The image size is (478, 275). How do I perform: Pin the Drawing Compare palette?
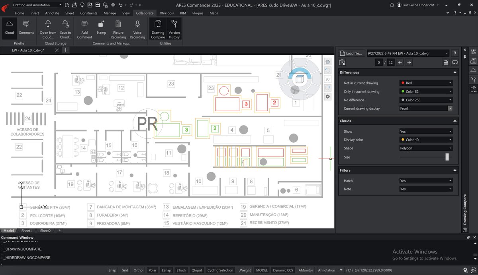[465, 57]
